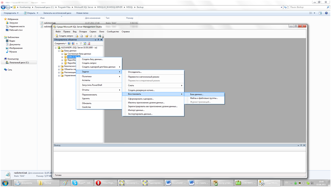Select Системные базы данных tree item
This screenshot has height=187, width=331.
coord(79,54)
